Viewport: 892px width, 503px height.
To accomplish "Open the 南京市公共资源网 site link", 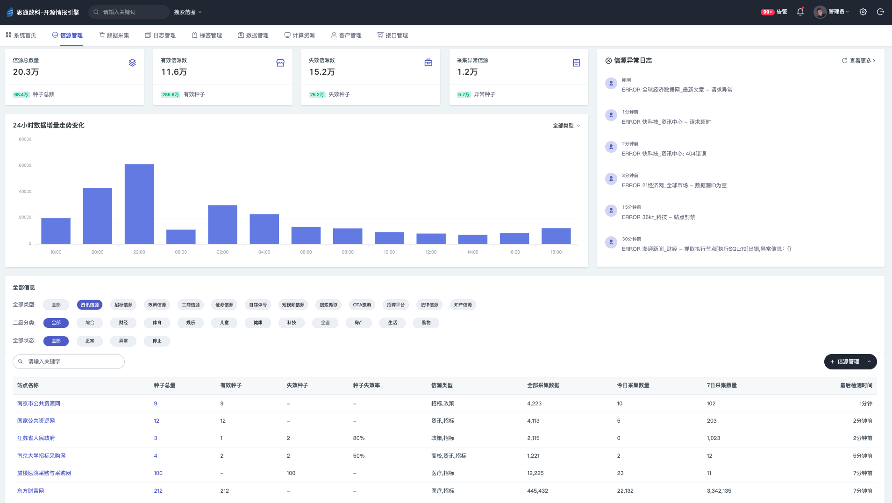I will click(x=39, y=404).
